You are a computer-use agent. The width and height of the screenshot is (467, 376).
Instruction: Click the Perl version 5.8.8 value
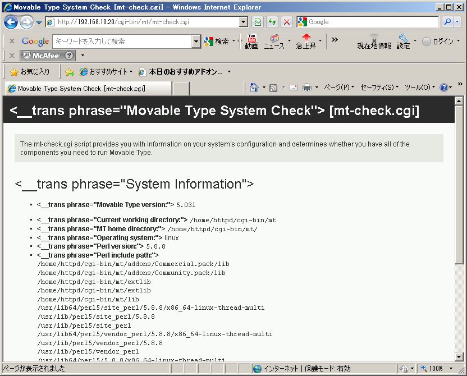[x=156, y=246]
